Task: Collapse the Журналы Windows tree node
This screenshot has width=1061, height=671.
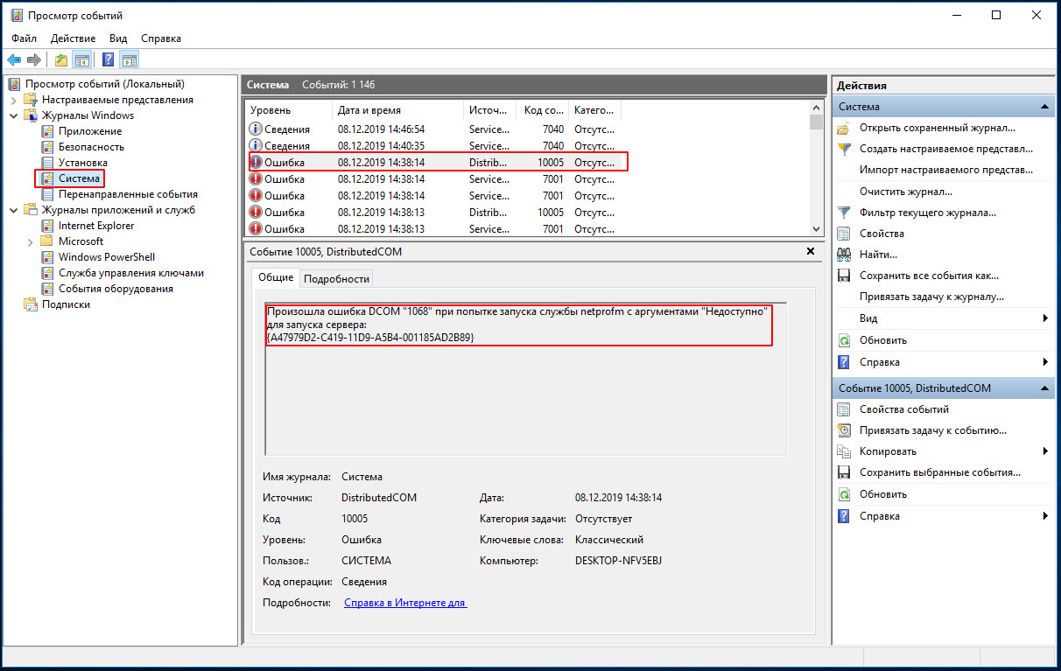Action: [x=14, y=115]
